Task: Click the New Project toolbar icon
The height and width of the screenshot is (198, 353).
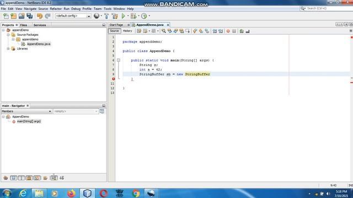Action: (x=13, y=16)
